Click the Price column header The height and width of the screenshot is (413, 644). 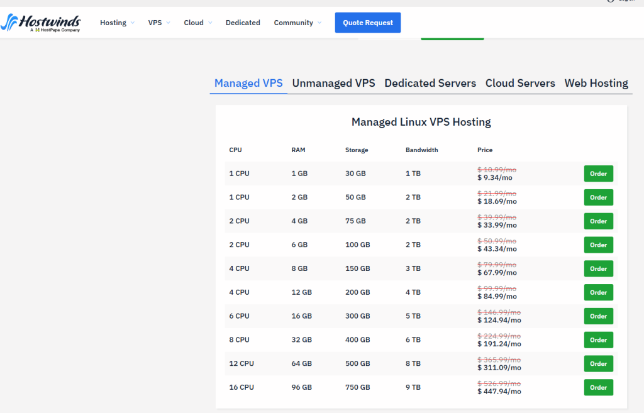point(485,150)
